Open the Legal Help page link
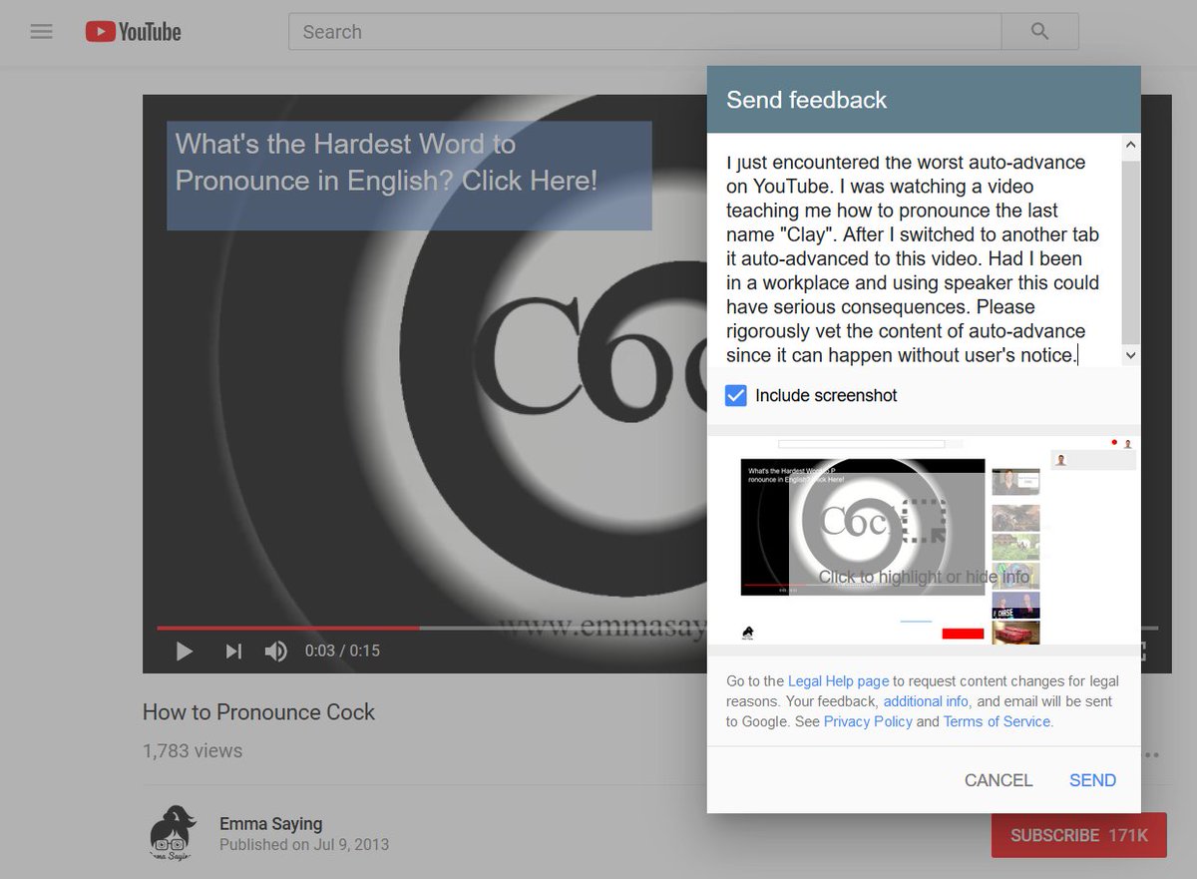Image resolution: width=1197 pixels, height=879 pixels. coord(838,681)
